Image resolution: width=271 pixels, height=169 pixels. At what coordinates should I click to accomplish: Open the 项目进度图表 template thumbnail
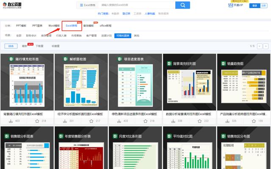click(135, 82)
